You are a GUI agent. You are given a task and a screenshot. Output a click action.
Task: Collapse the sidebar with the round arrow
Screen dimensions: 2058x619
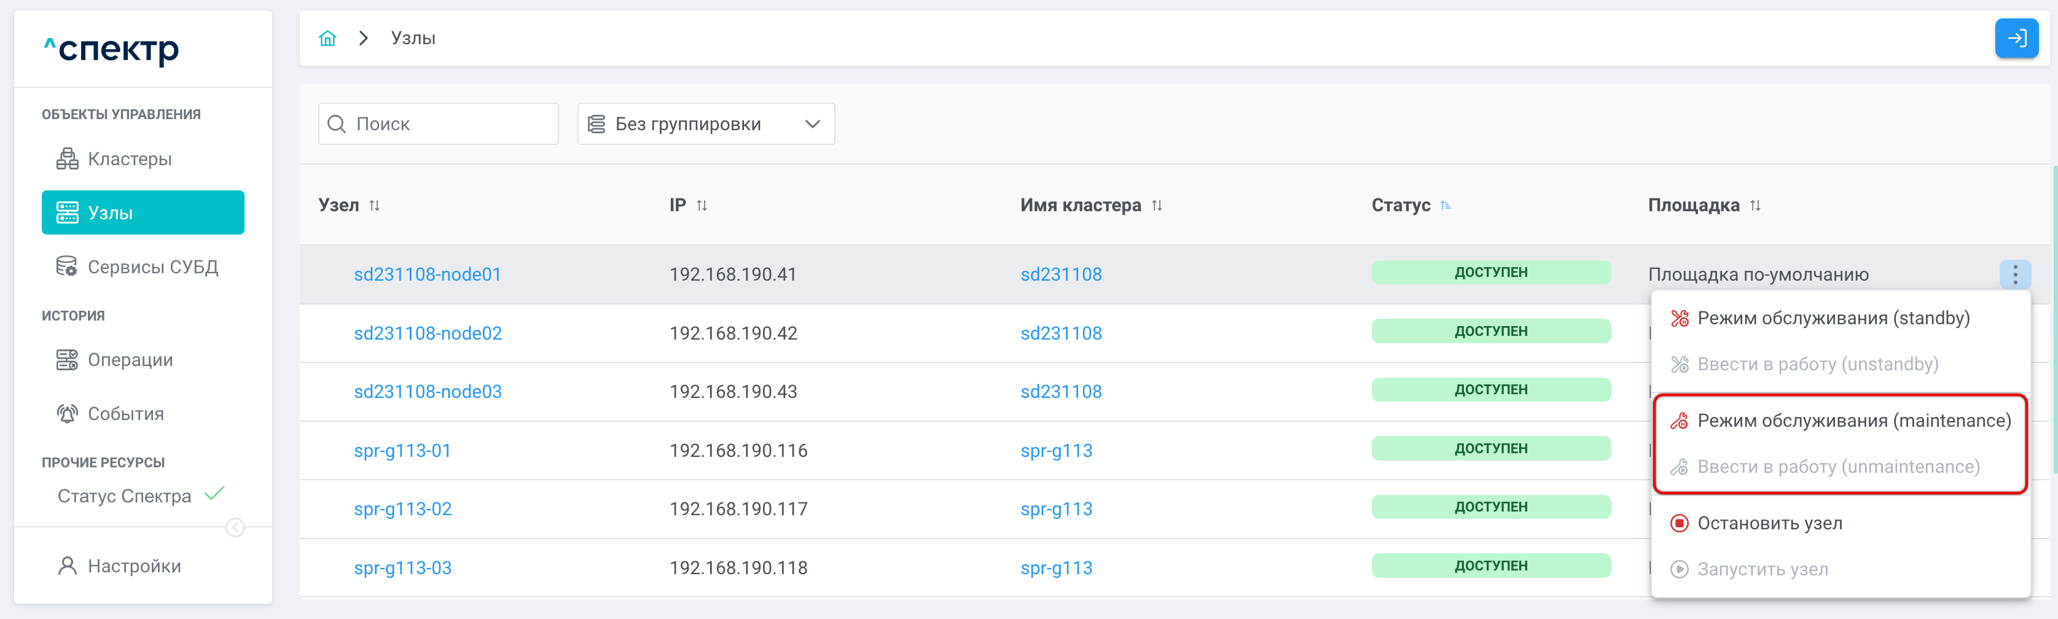click(x=235, y=528)
